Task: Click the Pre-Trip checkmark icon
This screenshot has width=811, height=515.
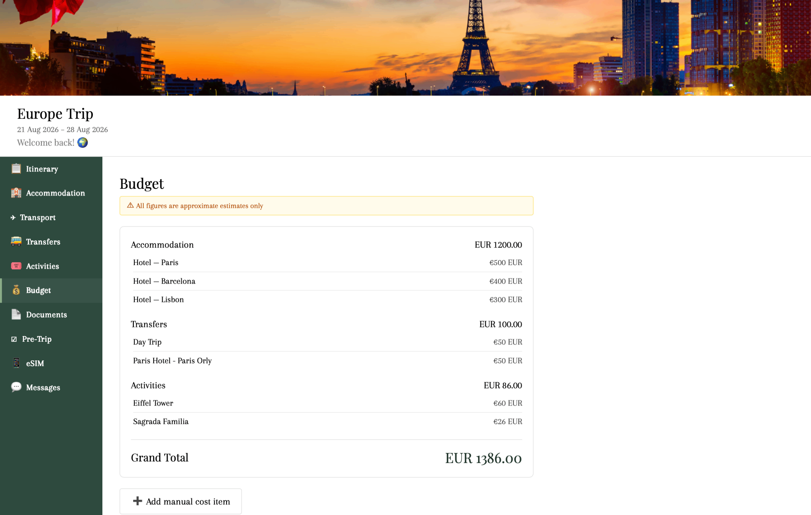Action: 14,339
